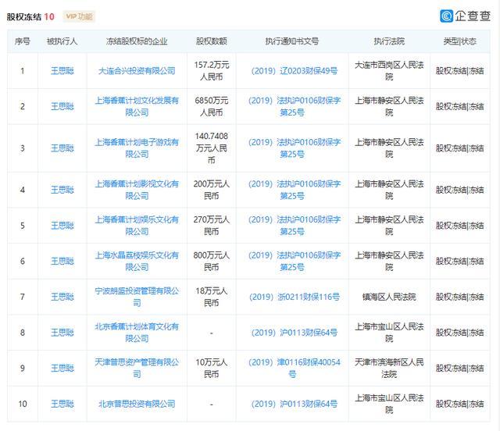
Task: Click the 类型|状态 column header
Action: 460,41
